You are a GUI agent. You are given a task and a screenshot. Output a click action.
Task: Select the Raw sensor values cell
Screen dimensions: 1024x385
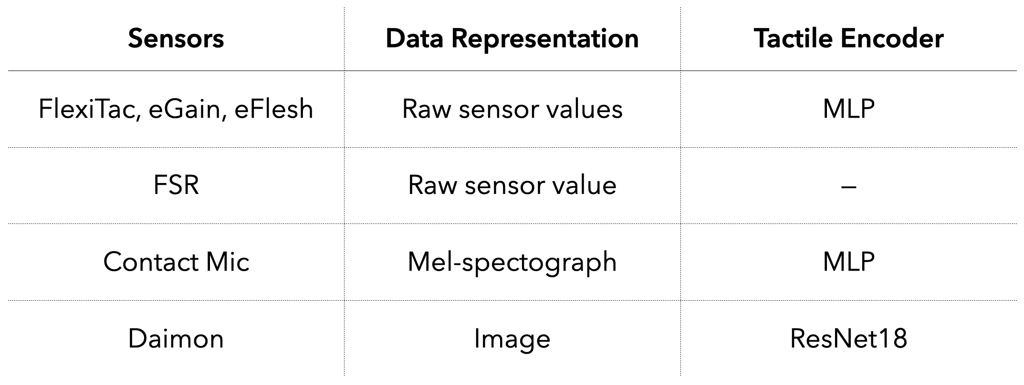point(512,109)
